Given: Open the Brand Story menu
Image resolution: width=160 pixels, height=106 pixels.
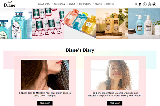Looking at the screenshot, I should click(x=44, y=4).
